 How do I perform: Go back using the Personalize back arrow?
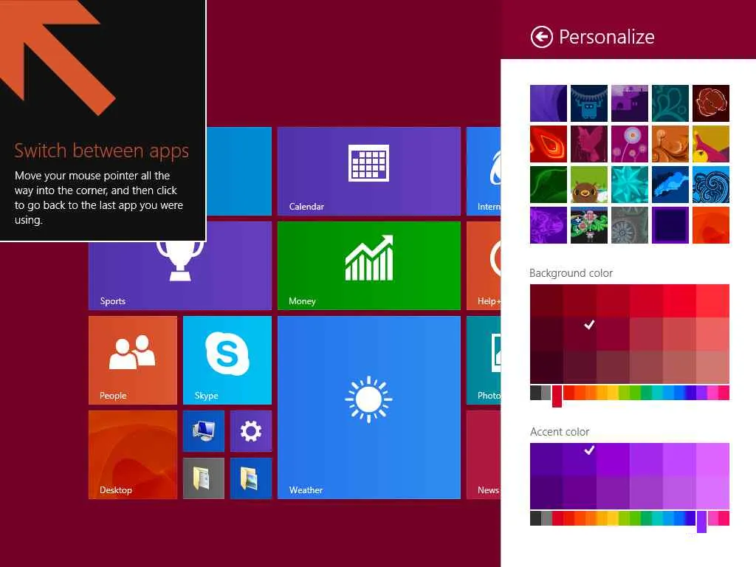click(x=541, y=37)
